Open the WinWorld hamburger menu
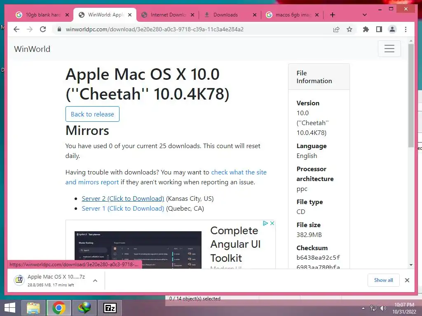 [389, 49]
